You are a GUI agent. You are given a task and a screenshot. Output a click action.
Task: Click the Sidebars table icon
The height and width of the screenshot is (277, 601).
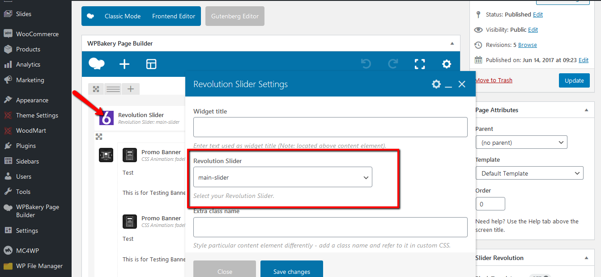point(8,161)
